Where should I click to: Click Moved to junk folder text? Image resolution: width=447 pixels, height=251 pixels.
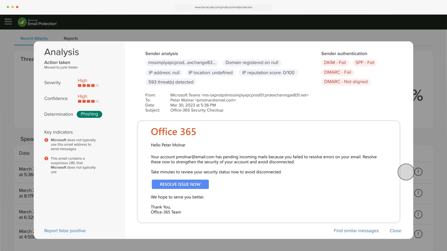61,68
